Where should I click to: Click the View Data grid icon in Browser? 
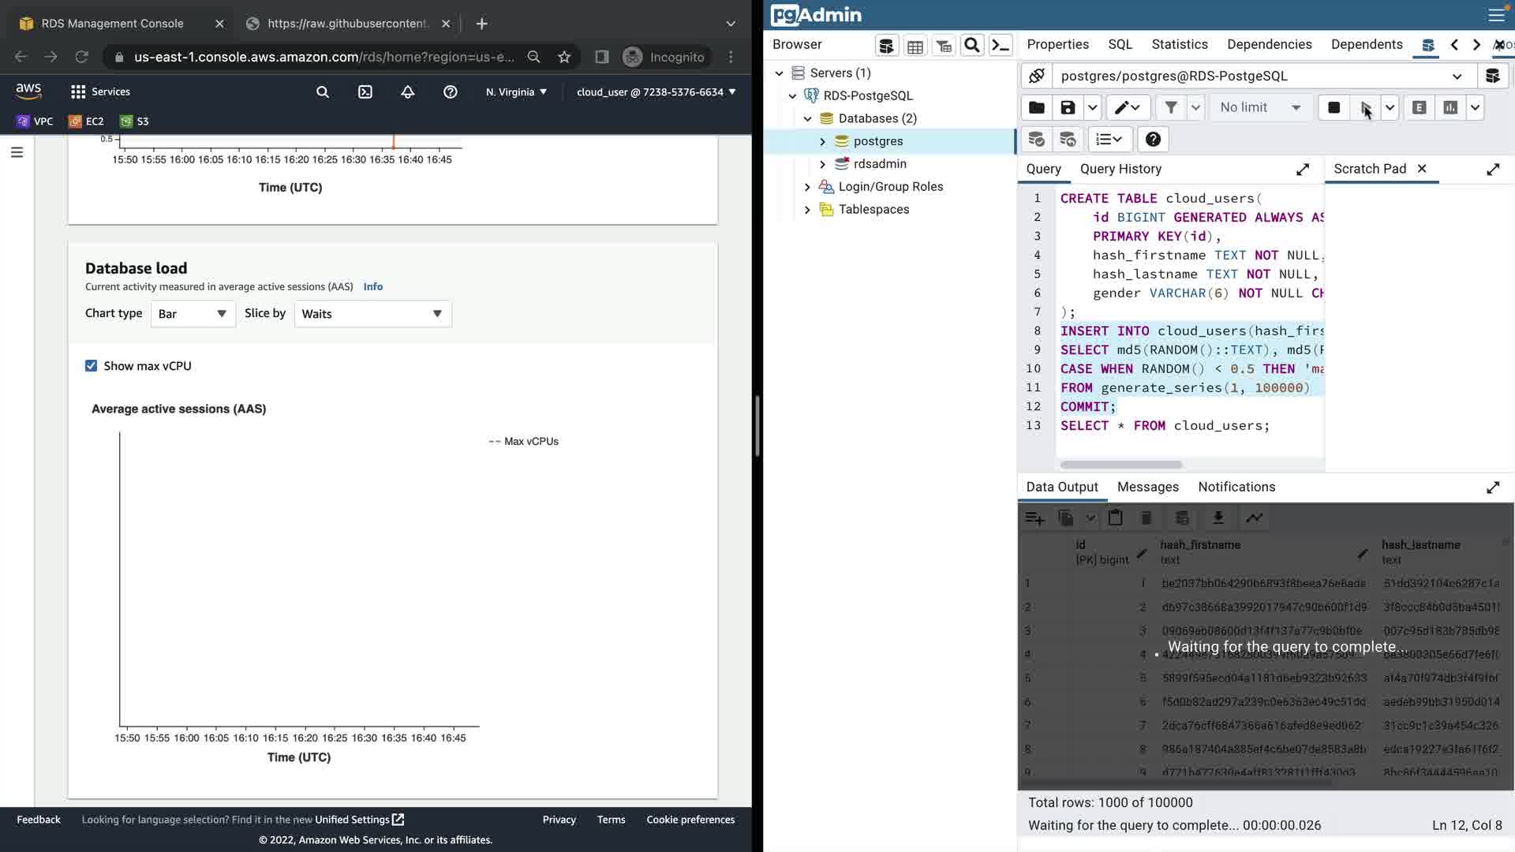(x=915, y=47)
